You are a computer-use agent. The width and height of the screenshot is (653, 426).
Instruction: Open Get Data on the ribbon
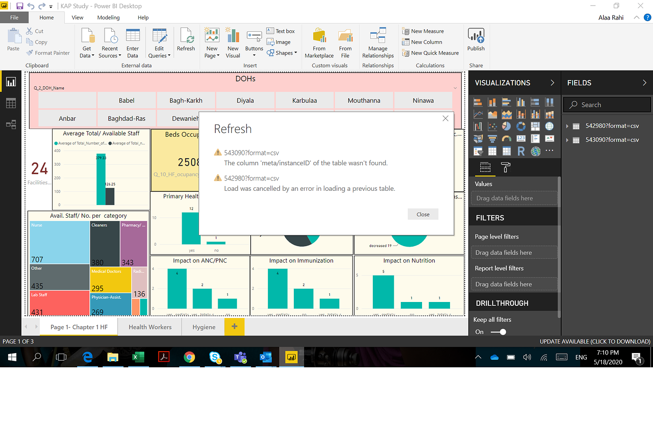[x=87, y=42]
